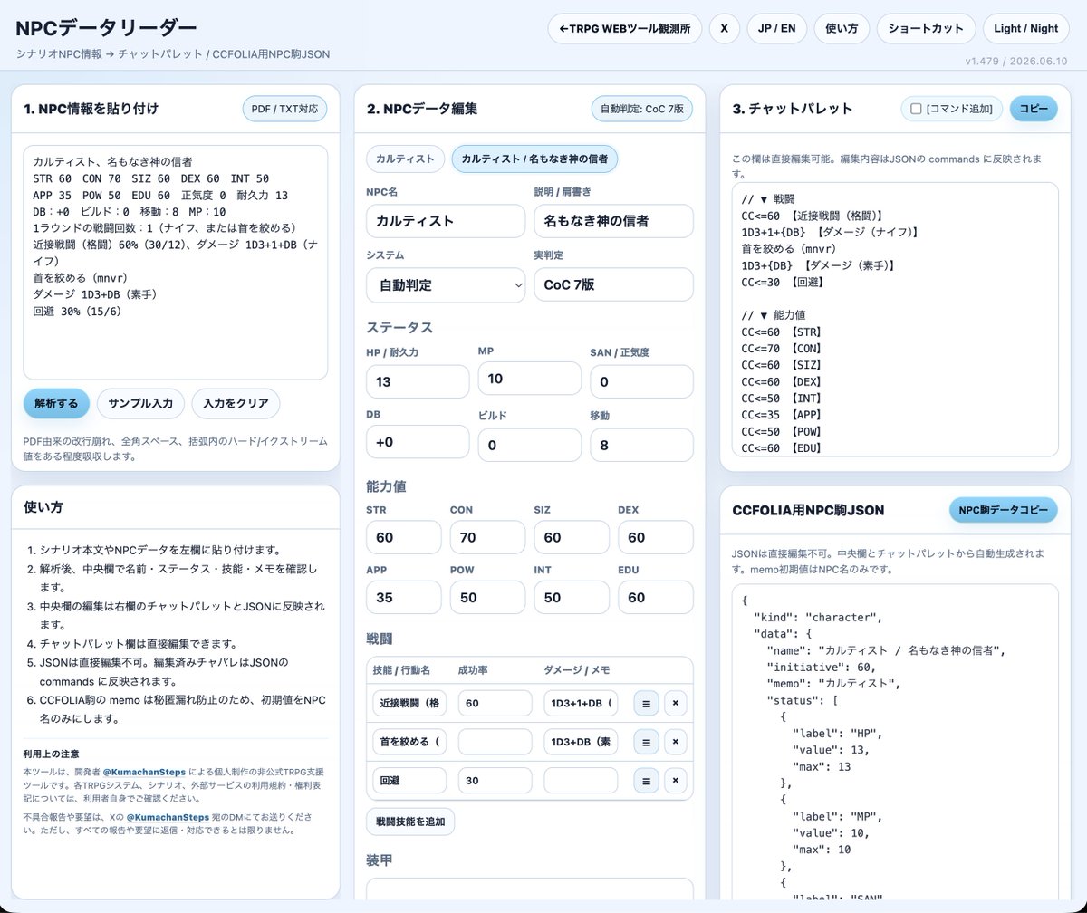Select the カルティスト NPC tab
Screen dimensions: 1087x913
click(x=405, y=159)
